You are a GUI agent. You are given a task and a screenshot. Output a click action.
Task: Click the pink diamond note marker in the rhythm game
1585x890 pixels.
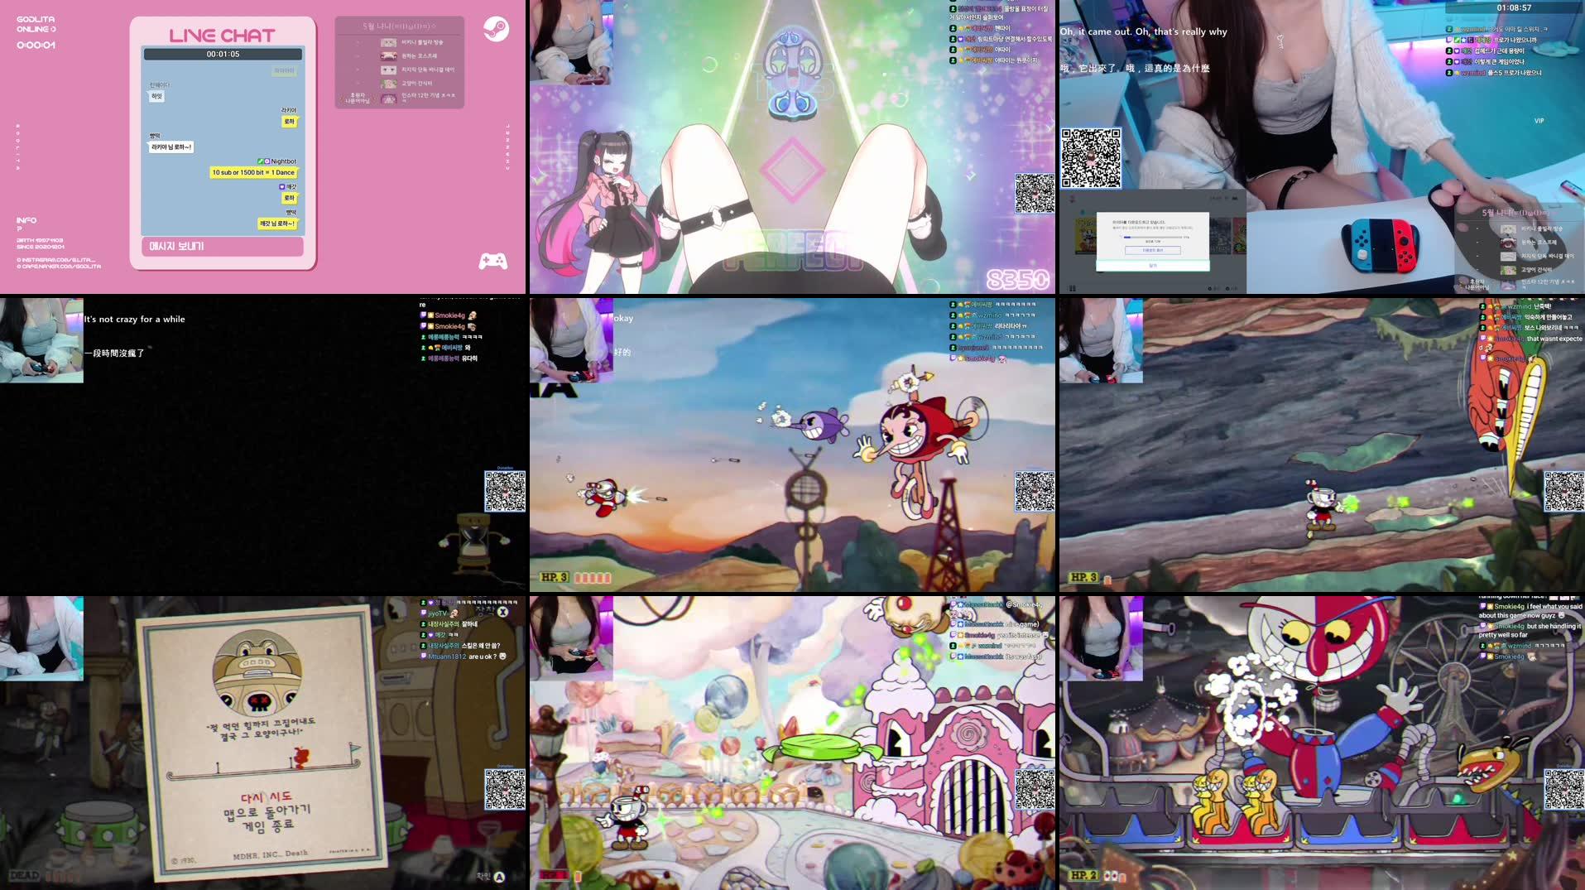tap(791, 169)
